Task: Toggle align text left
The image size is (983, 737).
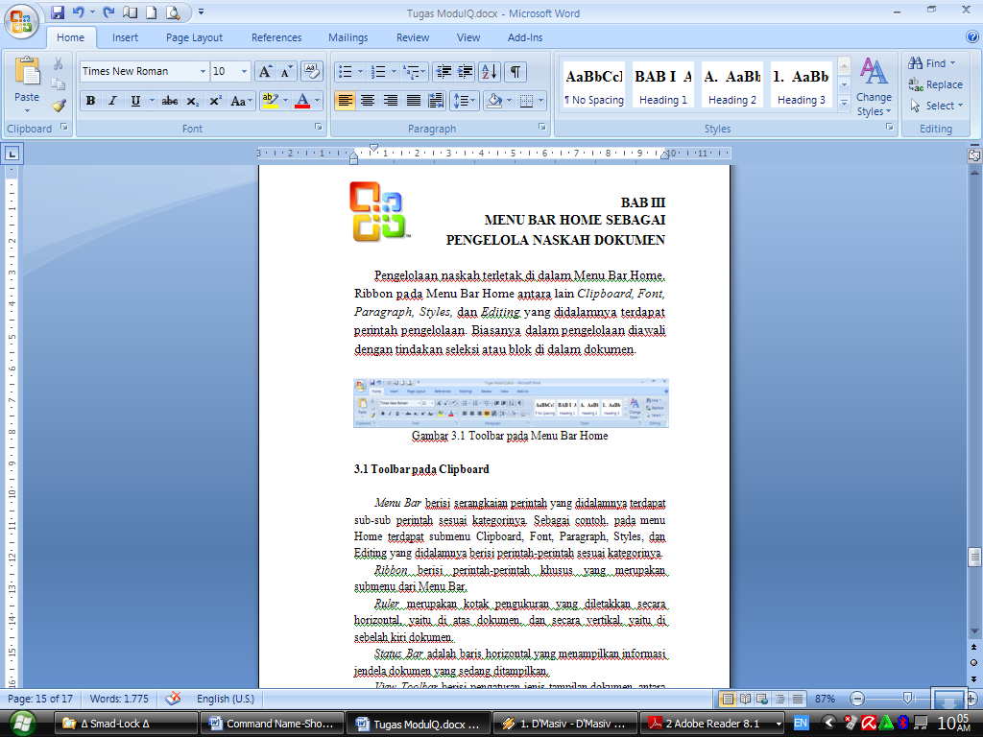Action: 345,101
